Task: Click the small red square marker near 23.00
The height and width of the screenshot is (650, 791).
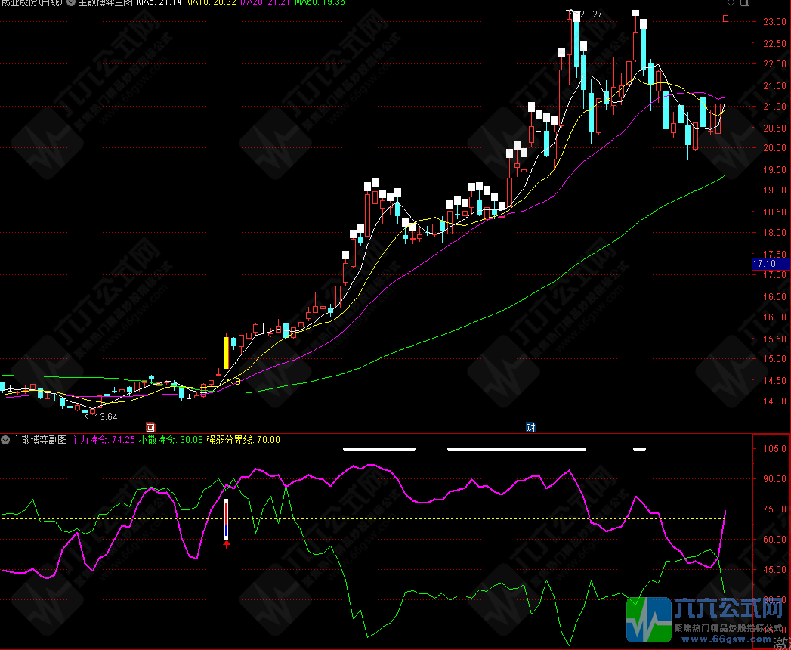Action: (726, 18)
